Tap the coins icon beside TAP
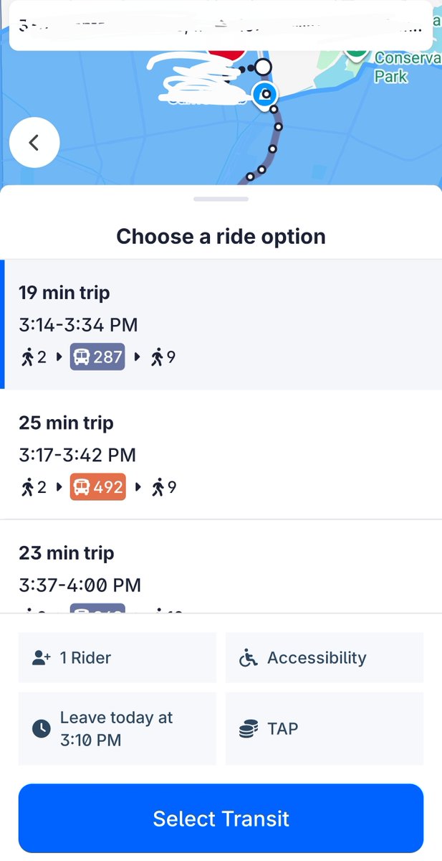The image size is (442, 861). coord(249,729)
